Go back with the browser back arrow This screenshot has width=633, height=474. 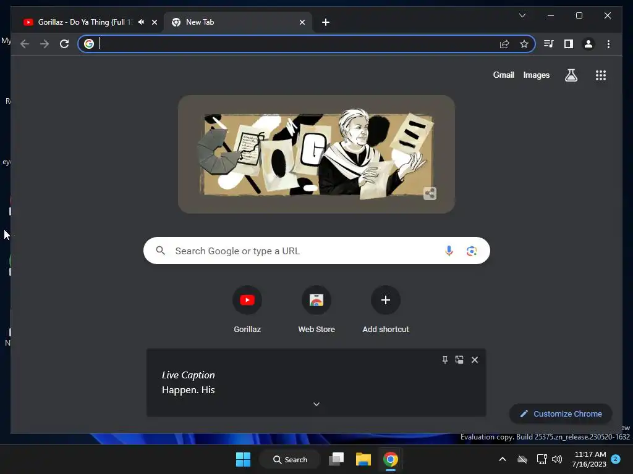coord(25,44)
